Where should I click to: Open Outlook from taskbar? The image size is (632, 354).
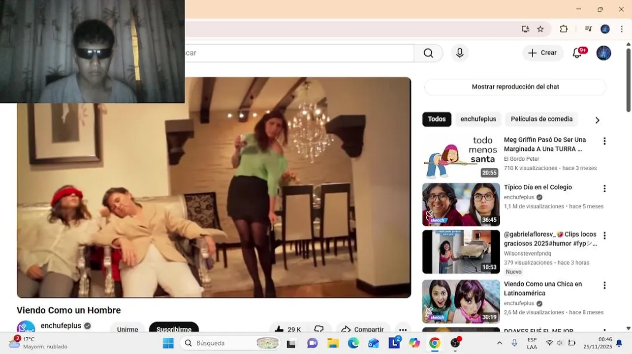coord(374,343)
